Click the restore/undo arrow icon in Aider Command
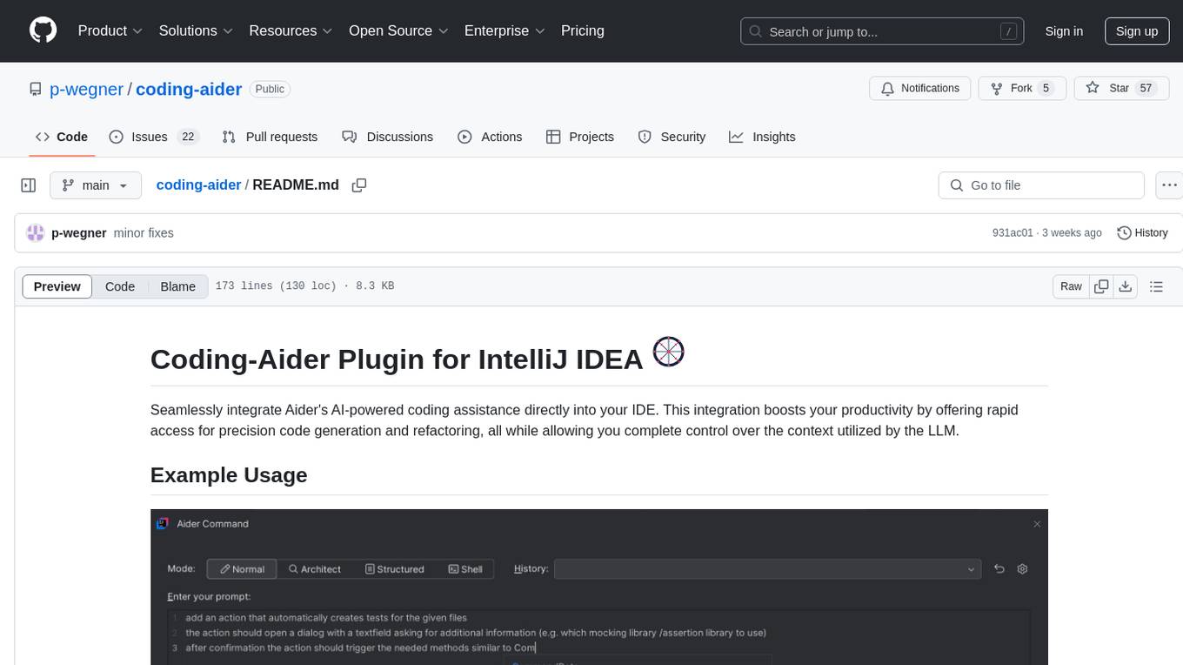Viewport: 1183px width, 665px height. [999, 569]
